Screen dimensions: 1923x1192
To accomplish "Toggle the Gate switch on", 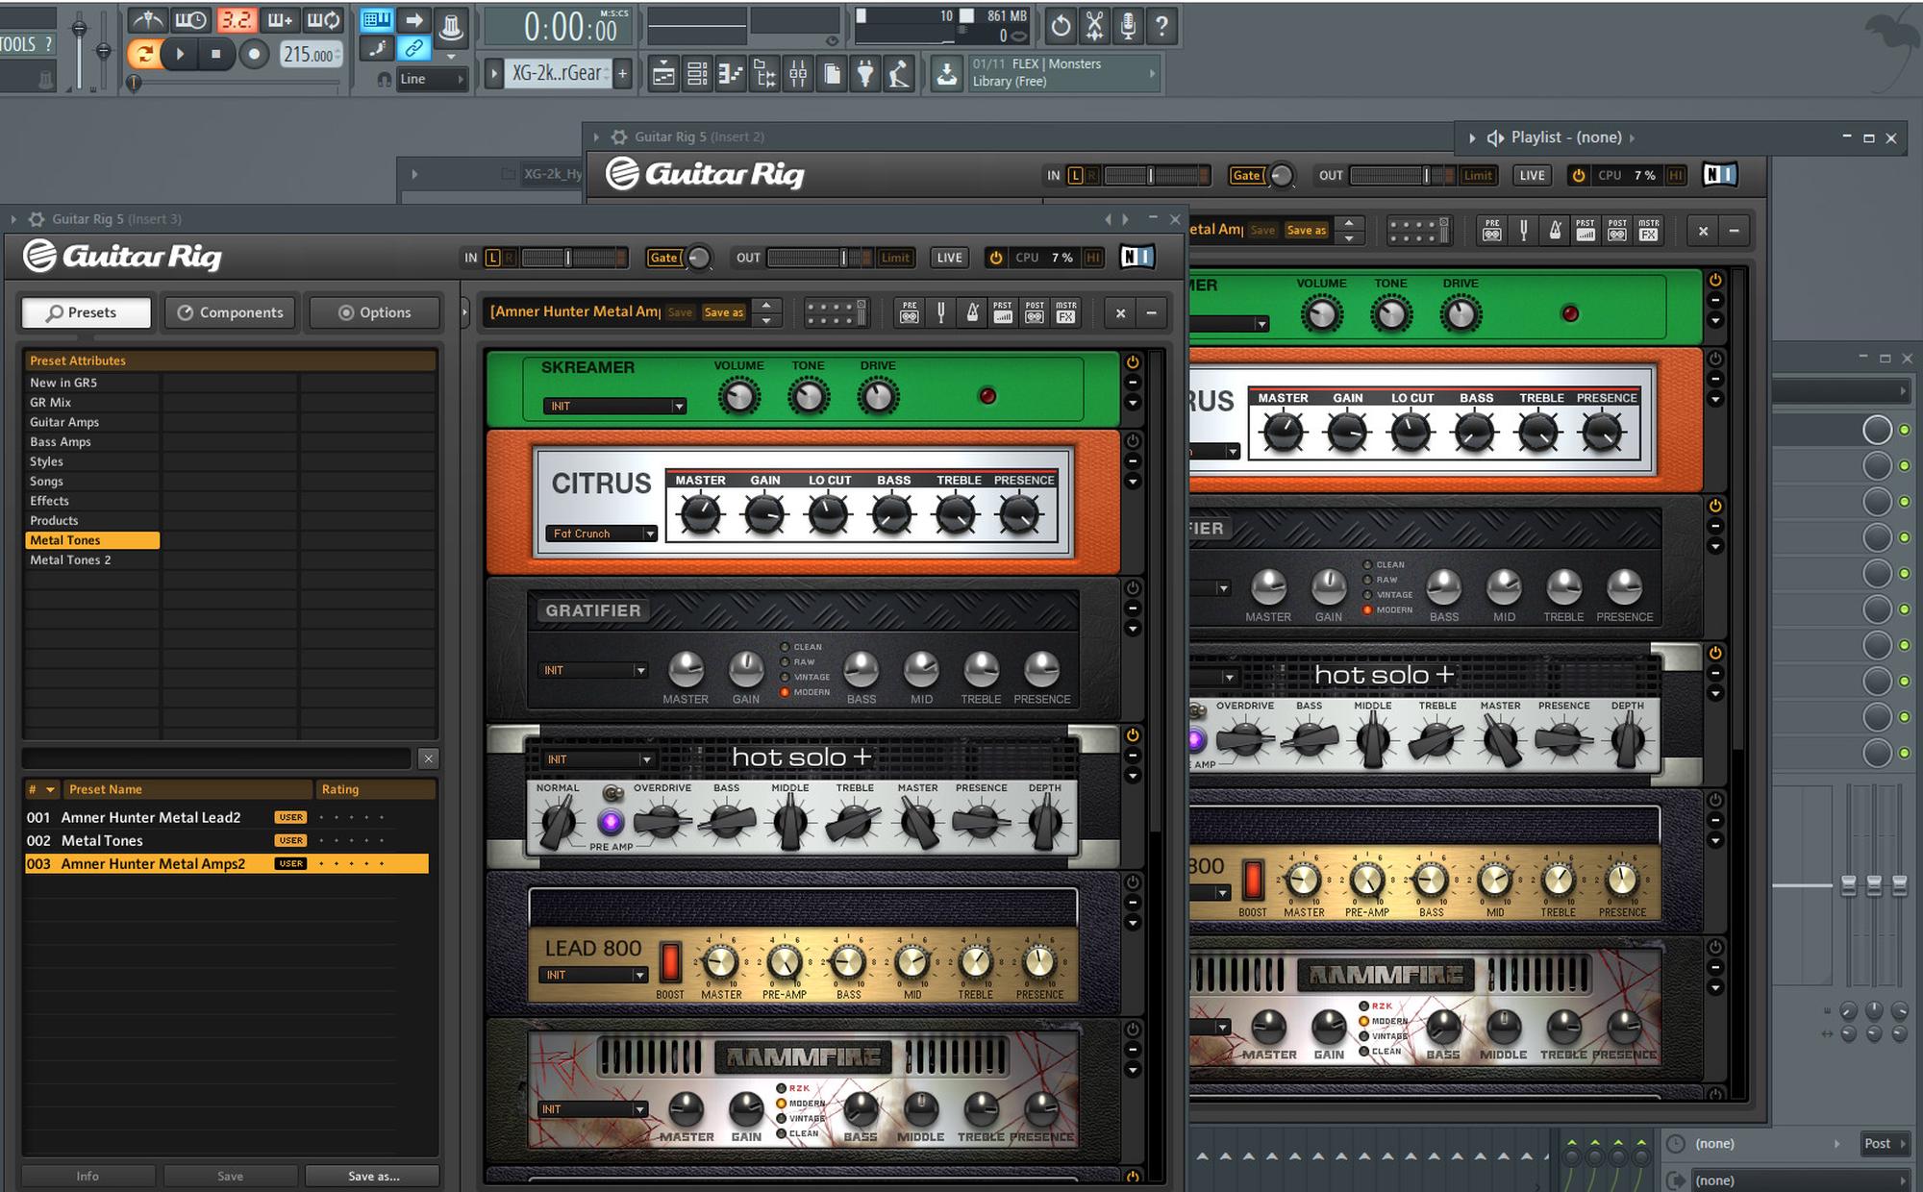I will point(663,258).
